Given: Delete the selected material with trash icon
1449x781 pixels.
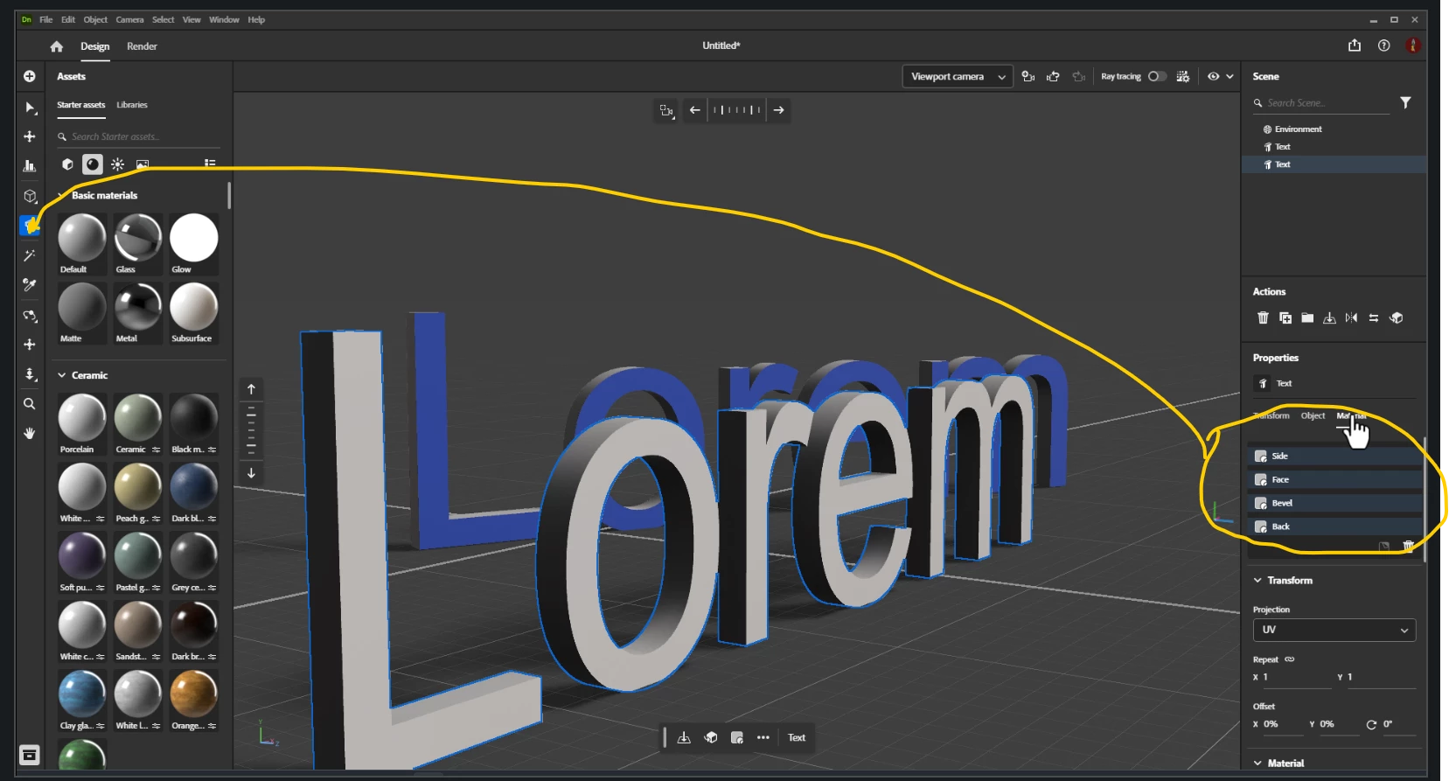Looking at the screenshot, I should point(1409,546).
